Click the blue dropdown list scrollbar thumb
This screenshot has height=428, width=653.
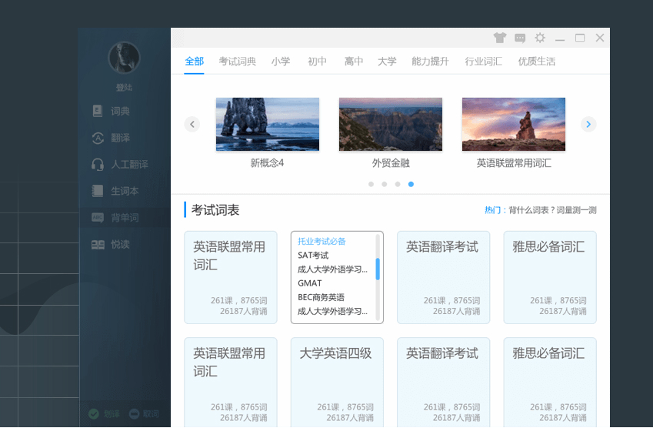[x=378, y=269]
